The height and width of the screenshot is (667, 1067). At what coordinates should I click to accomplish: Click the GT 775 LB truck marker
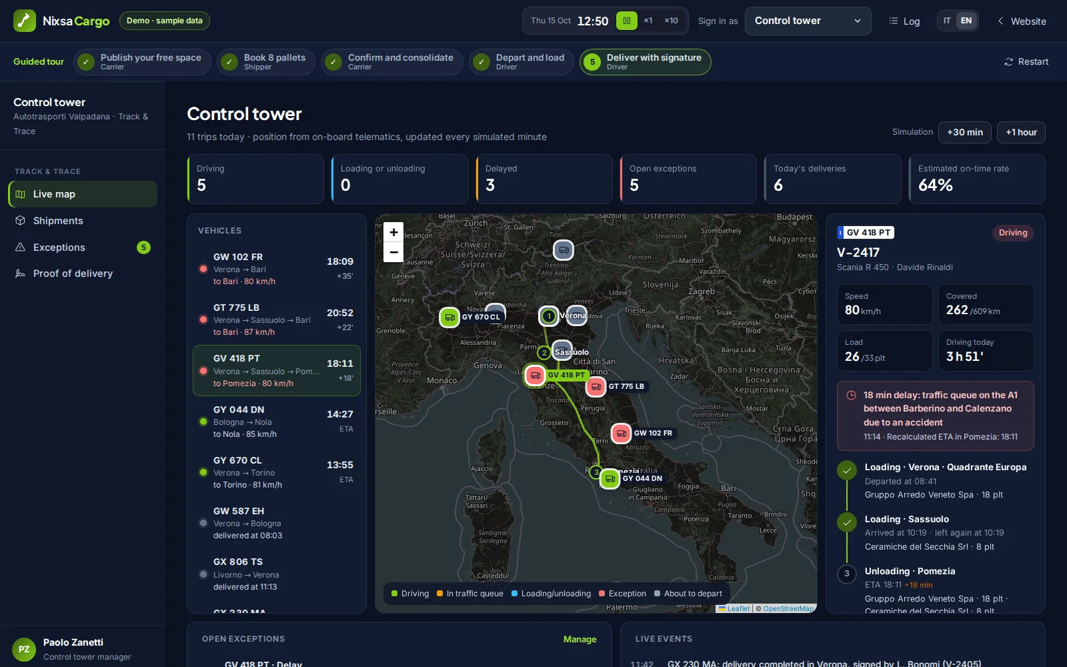(596, 386)
